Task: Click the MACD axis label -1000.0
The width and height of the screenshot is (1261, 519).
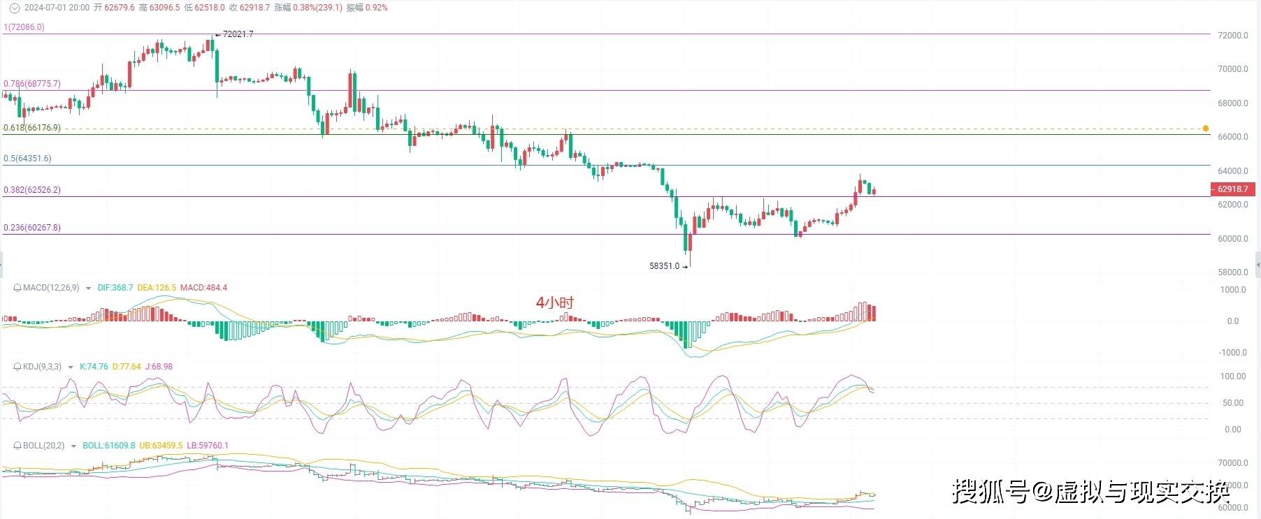Action: point(1233,353)
